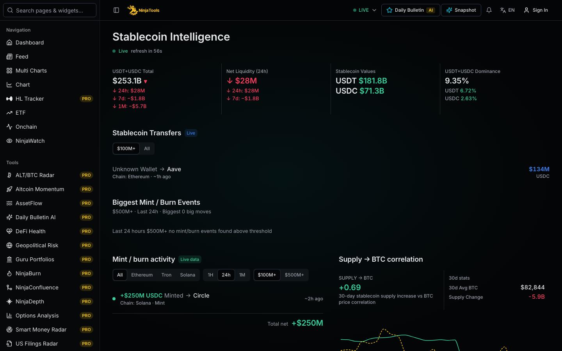Click the ALT/BTC Radar bitcoin icon
The width and height of the screenshot is (562, 351).
coord(9,175)
